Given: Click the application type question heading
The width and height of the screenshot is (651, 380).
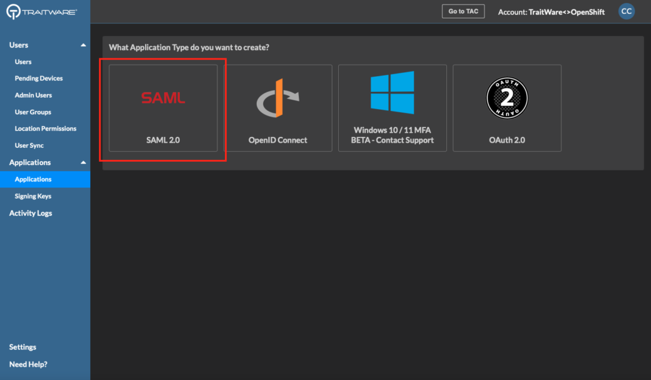Looking at the screenshot, I should [189, 47].
